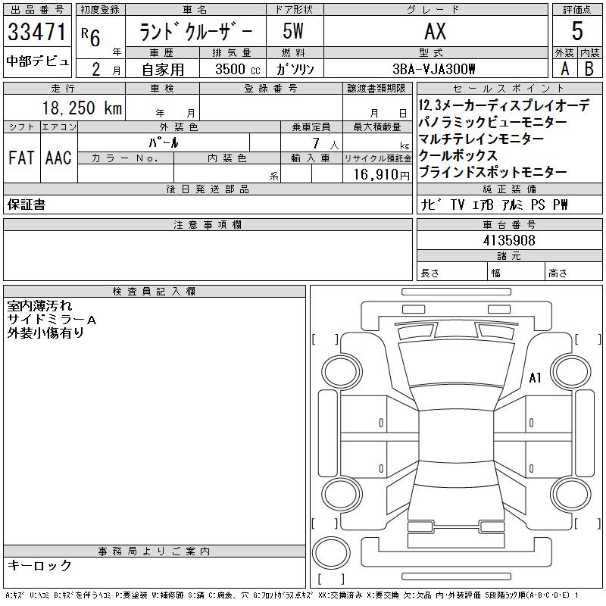Click fuel type ガソリン
606x606 pixels.
[x=295, y=69]
